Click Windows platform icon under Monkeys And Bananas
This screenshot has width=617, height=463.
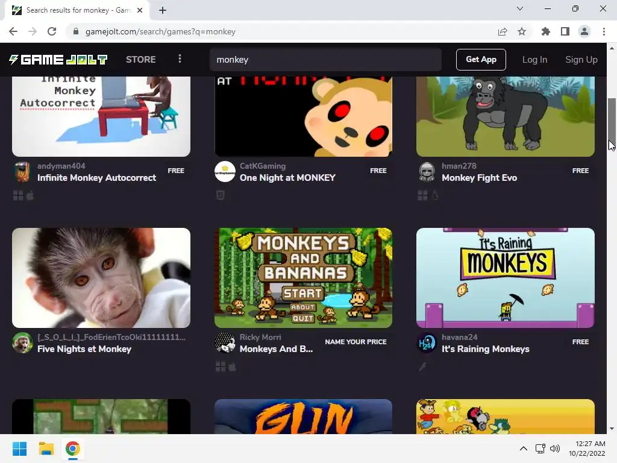click(x=221, y=367)
